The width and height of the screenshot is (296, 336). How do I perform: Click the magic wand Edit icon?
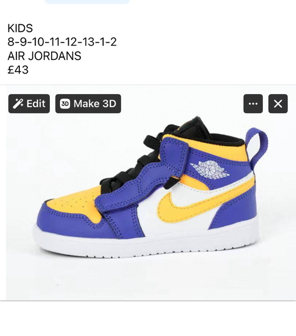(x=18, y=104)
